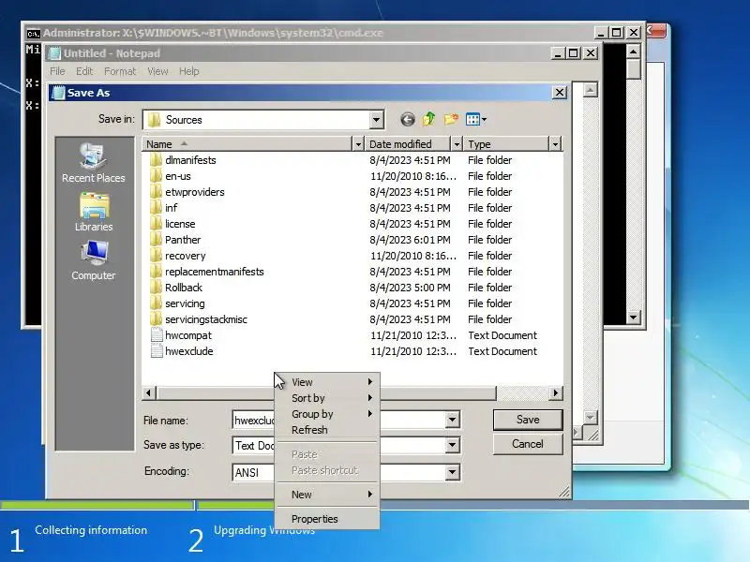This screenshot has width=750, height=562.
Task: Click the Save button
Action: tap(528, 420)
